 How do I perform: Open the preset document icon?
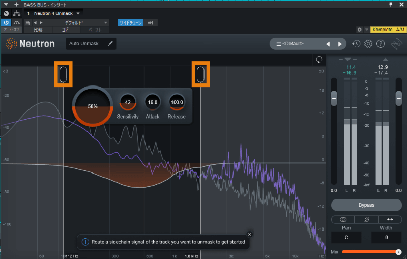click(27, 23)
